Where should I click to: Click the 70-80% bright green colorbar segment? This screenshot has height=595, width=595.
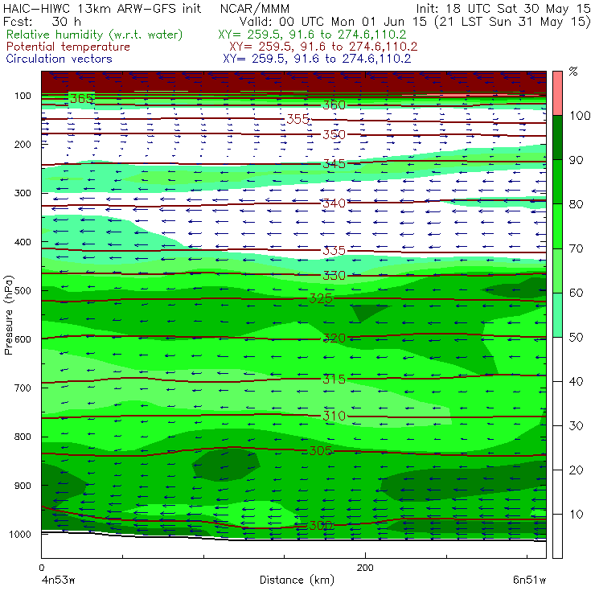pos(557,226)
